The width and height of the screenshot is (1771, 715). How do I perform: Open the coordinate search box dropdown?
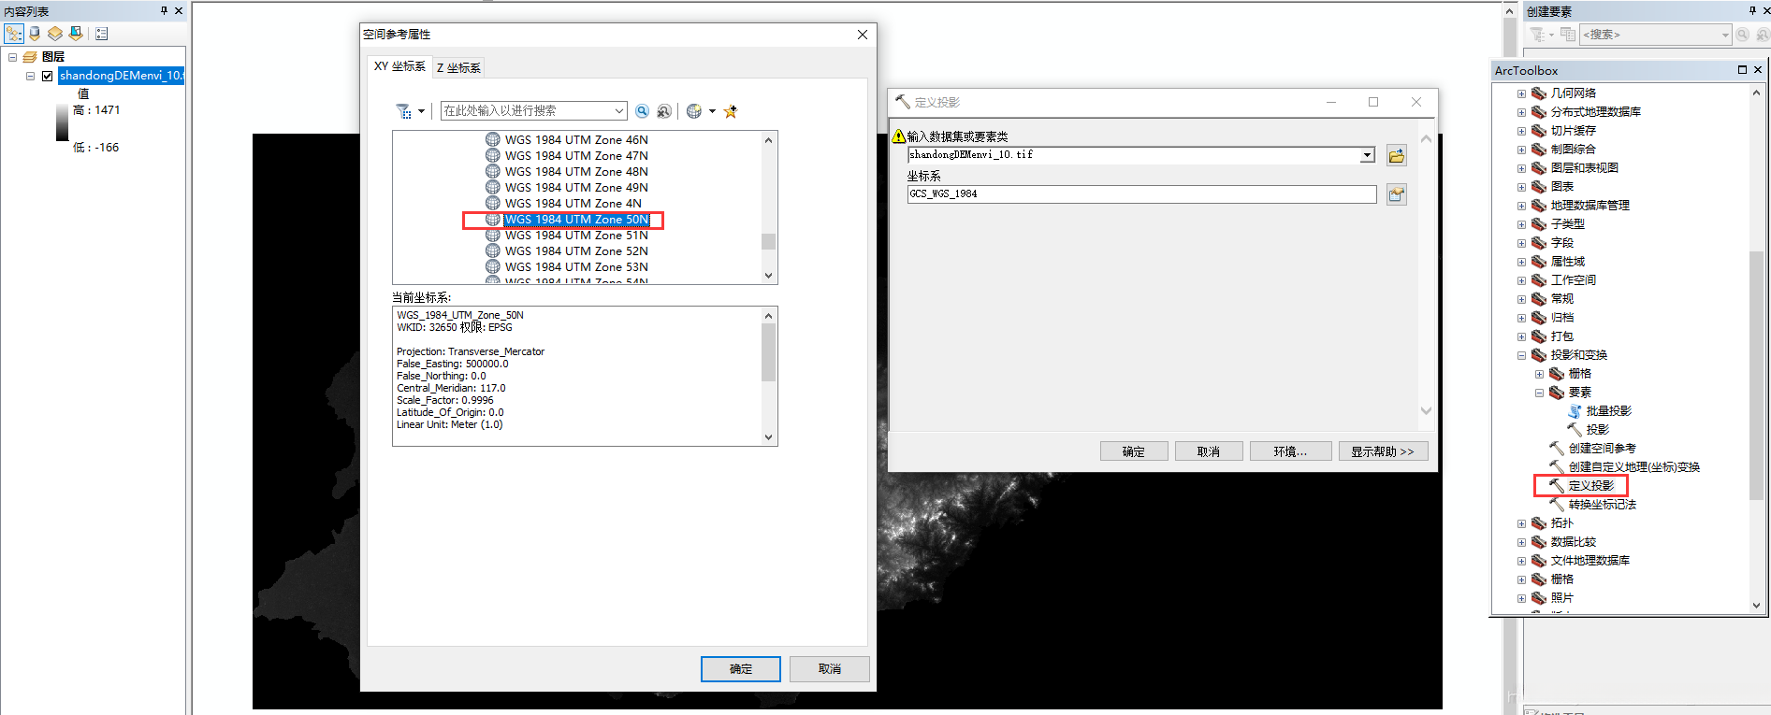(619, 111)
